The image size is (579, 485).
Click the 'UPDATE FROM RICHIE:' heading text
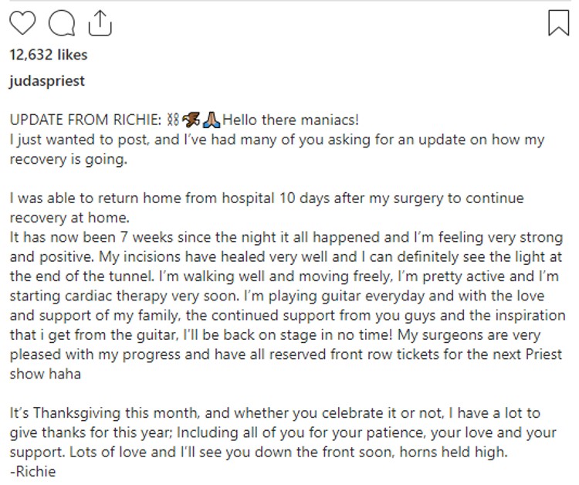pos(85,120)
